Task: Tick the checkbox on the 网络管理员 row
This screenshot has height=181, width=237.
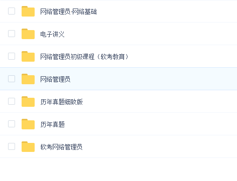Action: tap(12, 79)
